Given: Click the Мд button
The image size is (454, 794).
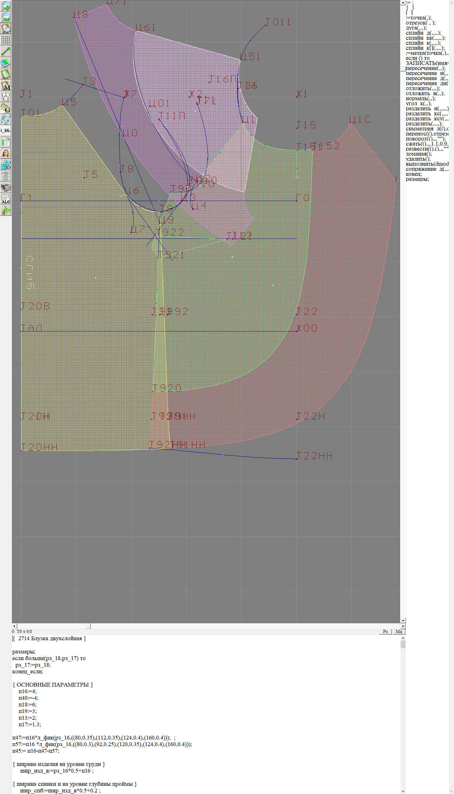Looking at the screenshot, I should (399, 631).
